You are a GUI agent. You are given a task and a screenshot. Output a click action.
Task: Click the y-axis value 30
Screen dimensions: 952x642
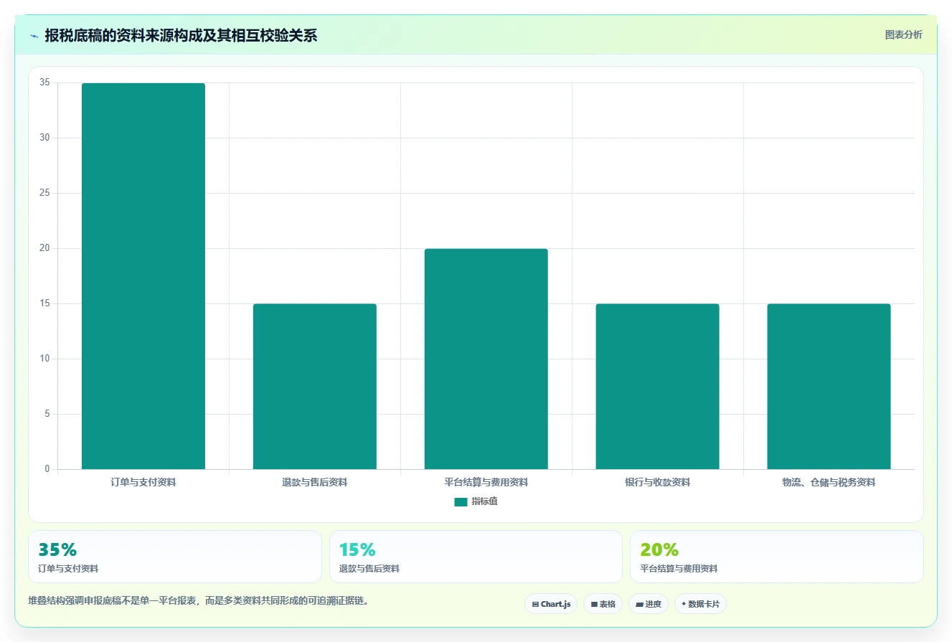(x=45, y=138)
